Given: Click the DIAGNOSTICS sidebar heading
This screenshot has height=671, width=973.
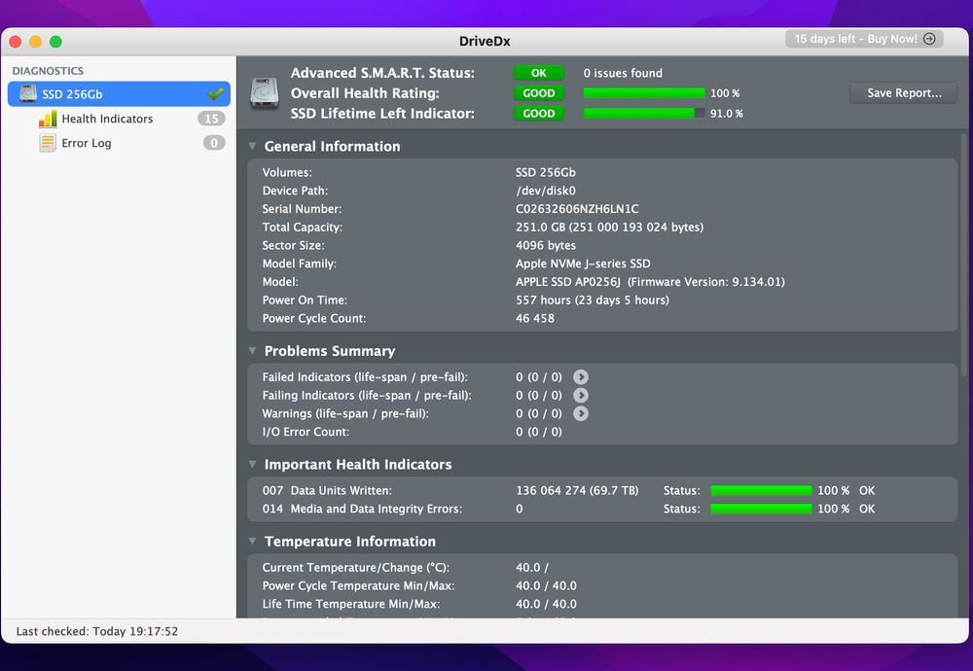Looking at the screenshot, I should click(x=48, y=71).
